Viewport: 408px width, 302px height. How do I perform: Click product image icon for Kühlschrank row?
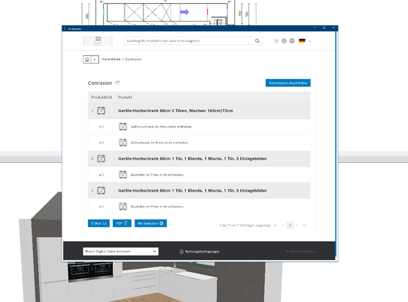[x=122, y=143]
